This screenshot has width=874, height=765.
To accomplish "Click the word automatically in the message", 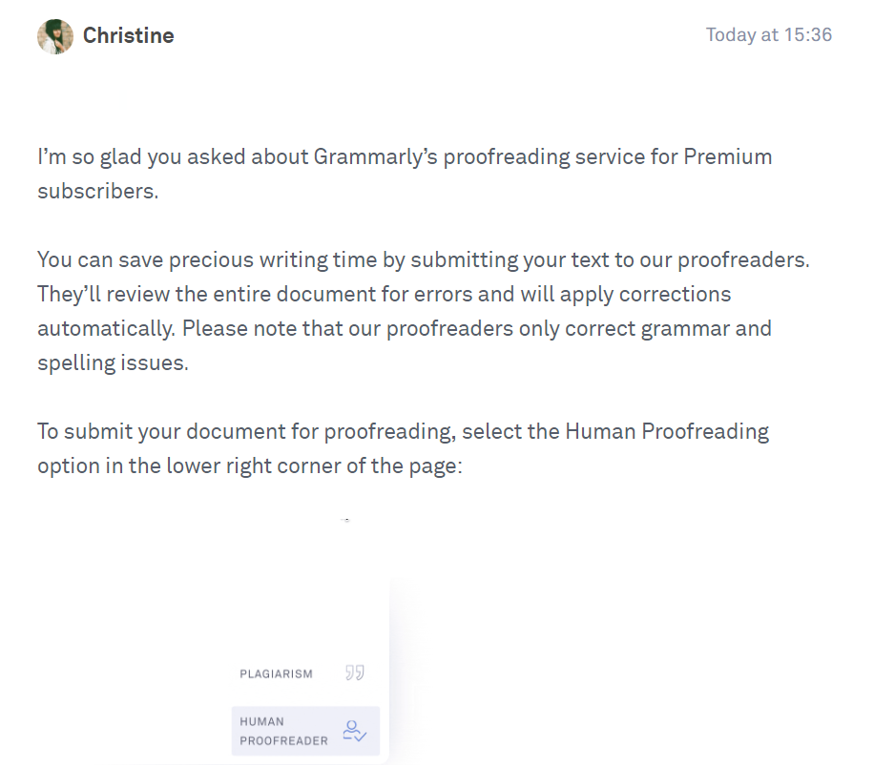I will click(106, 329).
